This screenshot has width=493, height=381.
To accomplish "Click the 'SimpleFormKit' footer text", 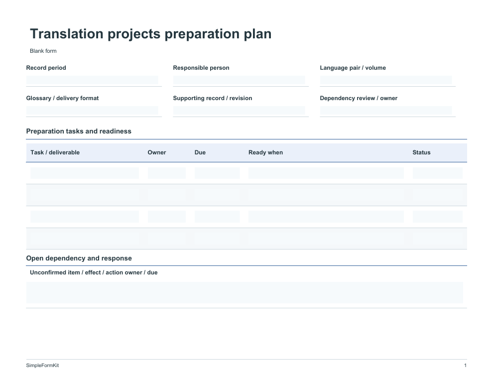I will tap(42, 365).
